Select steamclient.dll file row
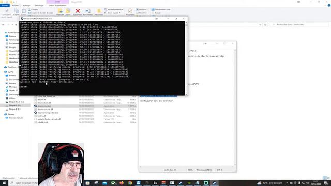The width and height of the screenshot is (331, 186). pos(85,103)
